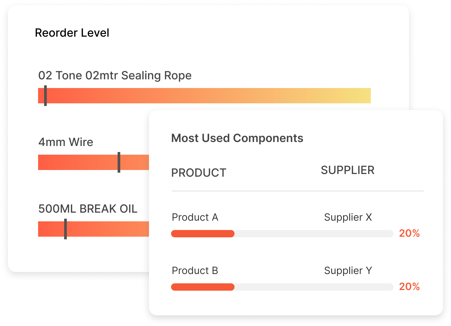Click the Most Used Components heading

237,138
